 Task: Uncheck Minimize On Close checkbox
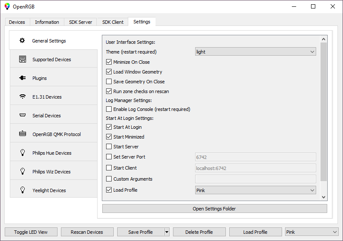tap(109, 62)
